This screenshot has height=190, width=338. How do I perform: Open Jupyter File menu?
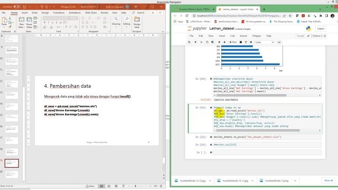(191, 36)
